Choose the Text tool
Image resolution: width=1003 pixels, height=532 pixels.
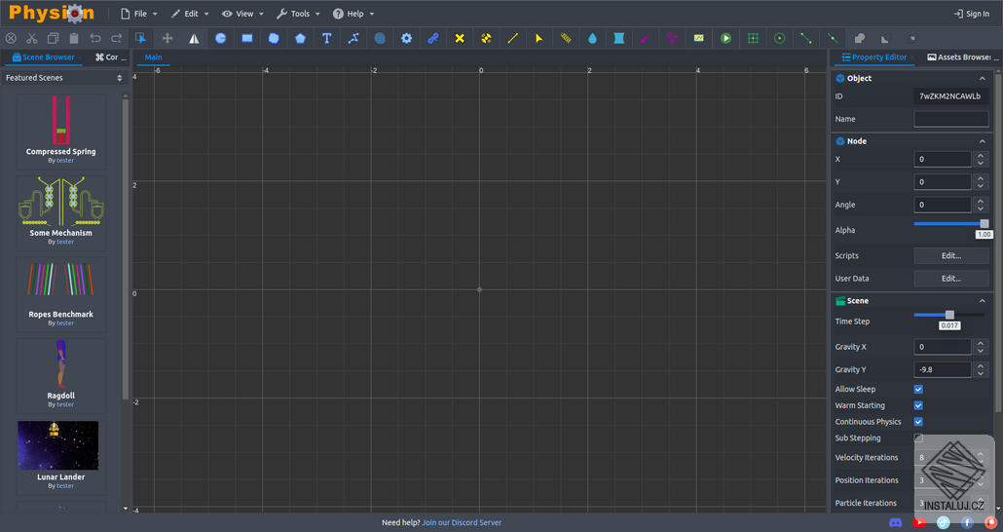click(x=326, y=38)
